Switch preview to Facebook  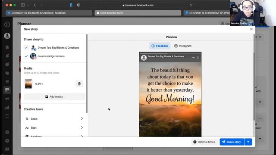click(160, 46)
